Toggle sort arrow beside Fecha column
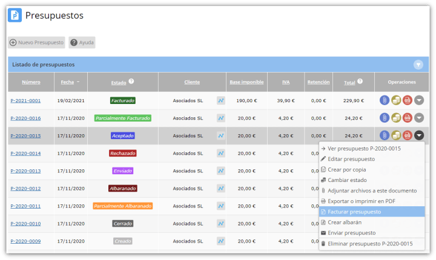The image size is (436, 260). 78,82
